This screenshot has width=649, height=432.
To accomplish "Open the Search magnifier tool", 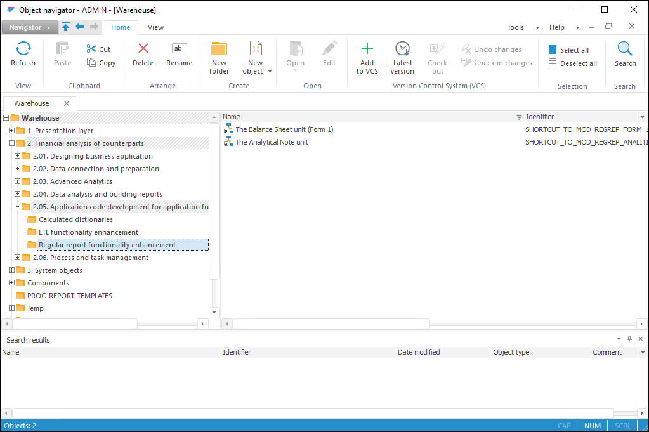I will (625, 49).
